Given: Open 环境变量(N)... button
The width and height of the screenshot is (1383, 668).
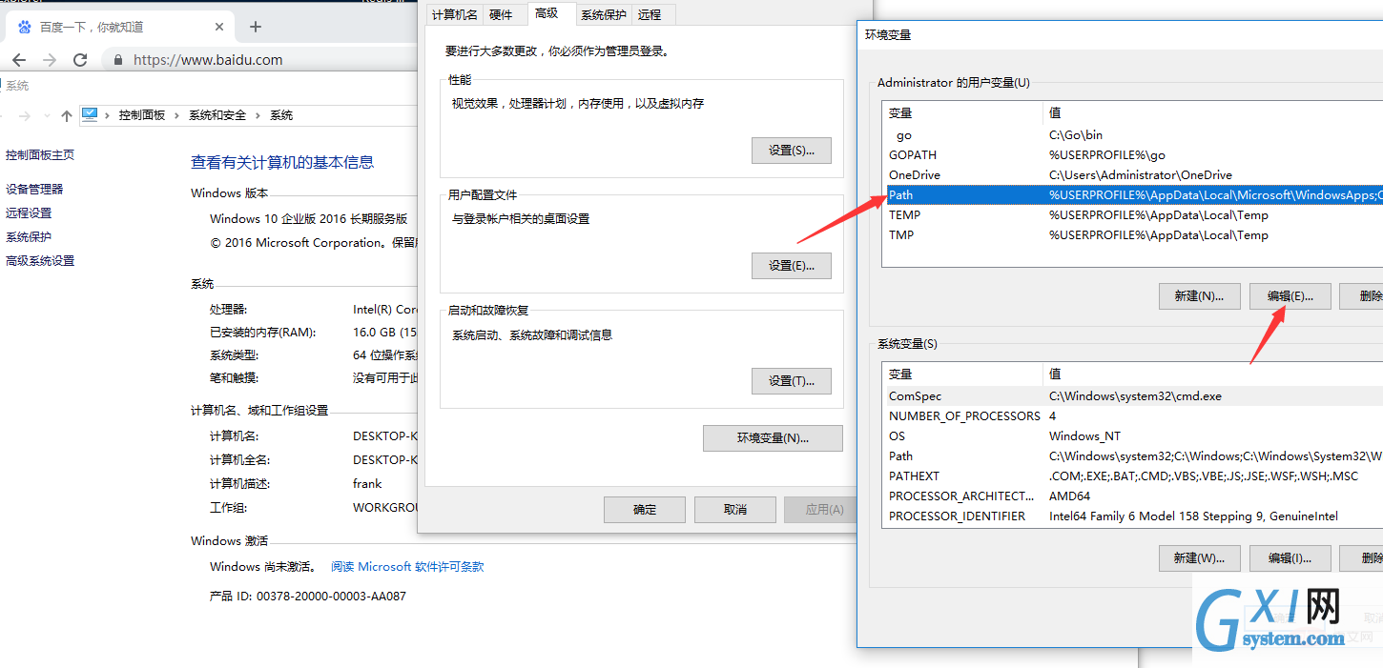Looking at the screenshot, I should coord(773,438).
